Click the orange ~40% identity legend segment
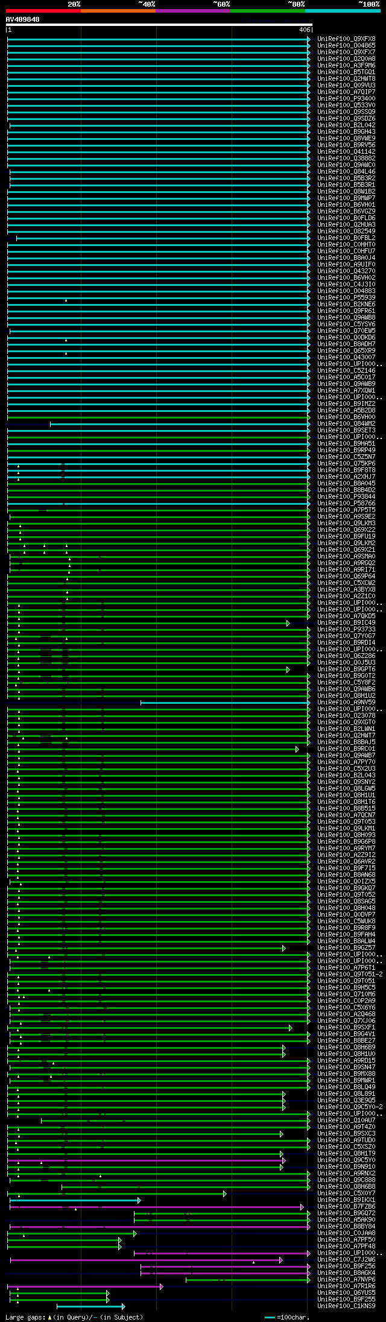This screenshot has height=1322, width=386. (118, 11)
